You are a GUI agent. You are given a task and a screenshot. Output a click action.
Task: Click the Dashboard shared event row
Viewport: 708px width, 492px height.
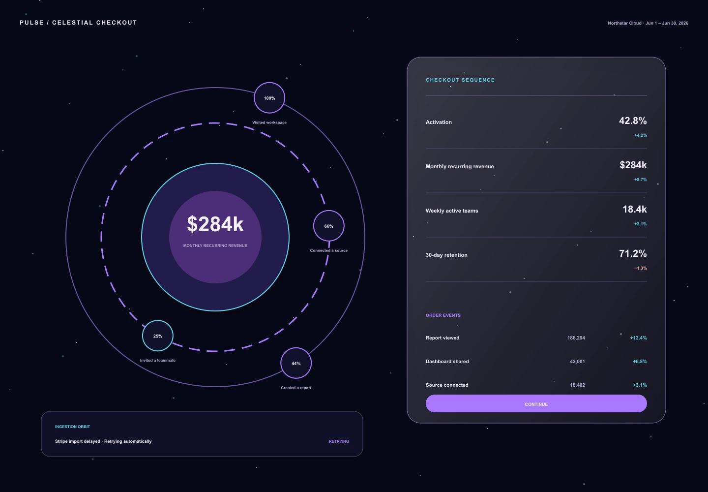[x=536, y=362]
